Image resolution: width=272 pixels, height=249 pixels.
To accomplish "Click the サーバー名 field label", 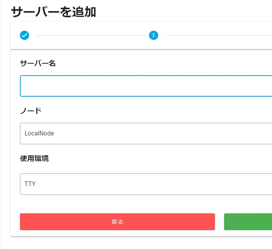I will (x=38, y=64).
